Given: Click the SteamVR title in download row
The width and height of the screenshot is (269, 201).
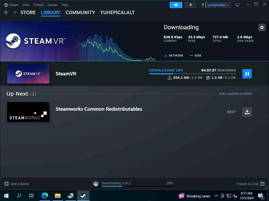Looking at the screenshot, I should tap(66, 74).
